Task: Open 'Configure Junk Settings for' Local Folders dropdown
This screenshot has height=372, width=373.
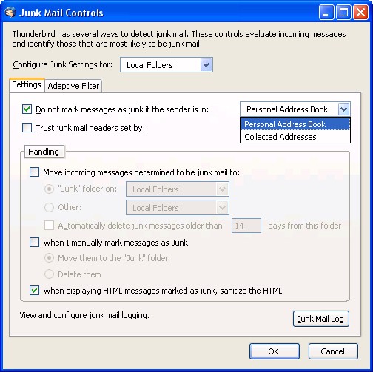Action: [x=167, y=65]
